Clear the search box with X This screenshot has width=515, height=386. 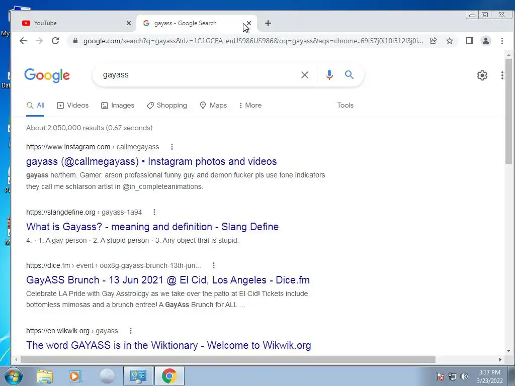[304, 75]
